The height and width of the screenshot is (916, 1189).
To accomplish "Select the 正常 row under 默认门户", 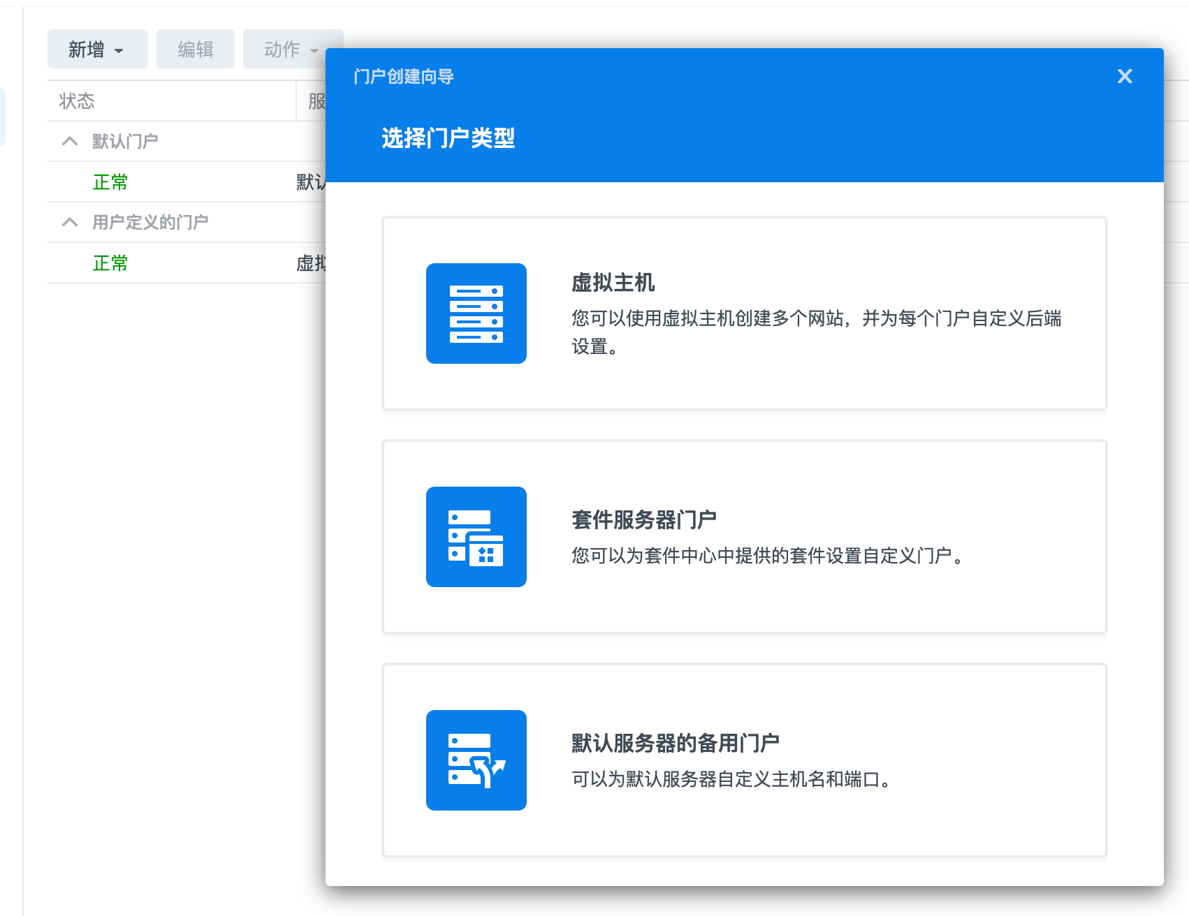I will [187, 182].
